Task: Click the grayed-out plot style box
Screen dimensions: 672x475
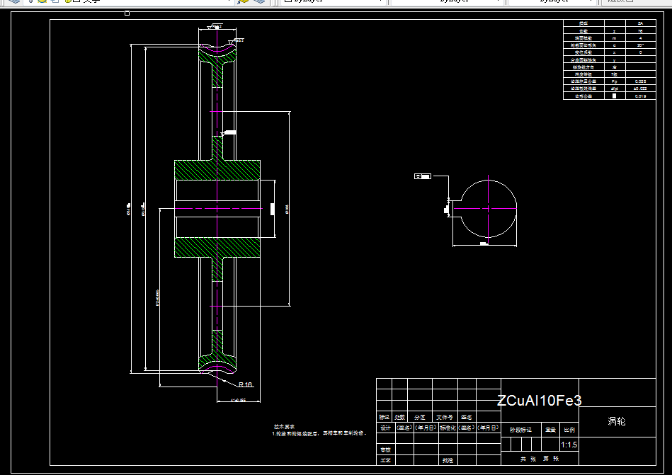Action: pyautogui.click(x=634, y=1)
